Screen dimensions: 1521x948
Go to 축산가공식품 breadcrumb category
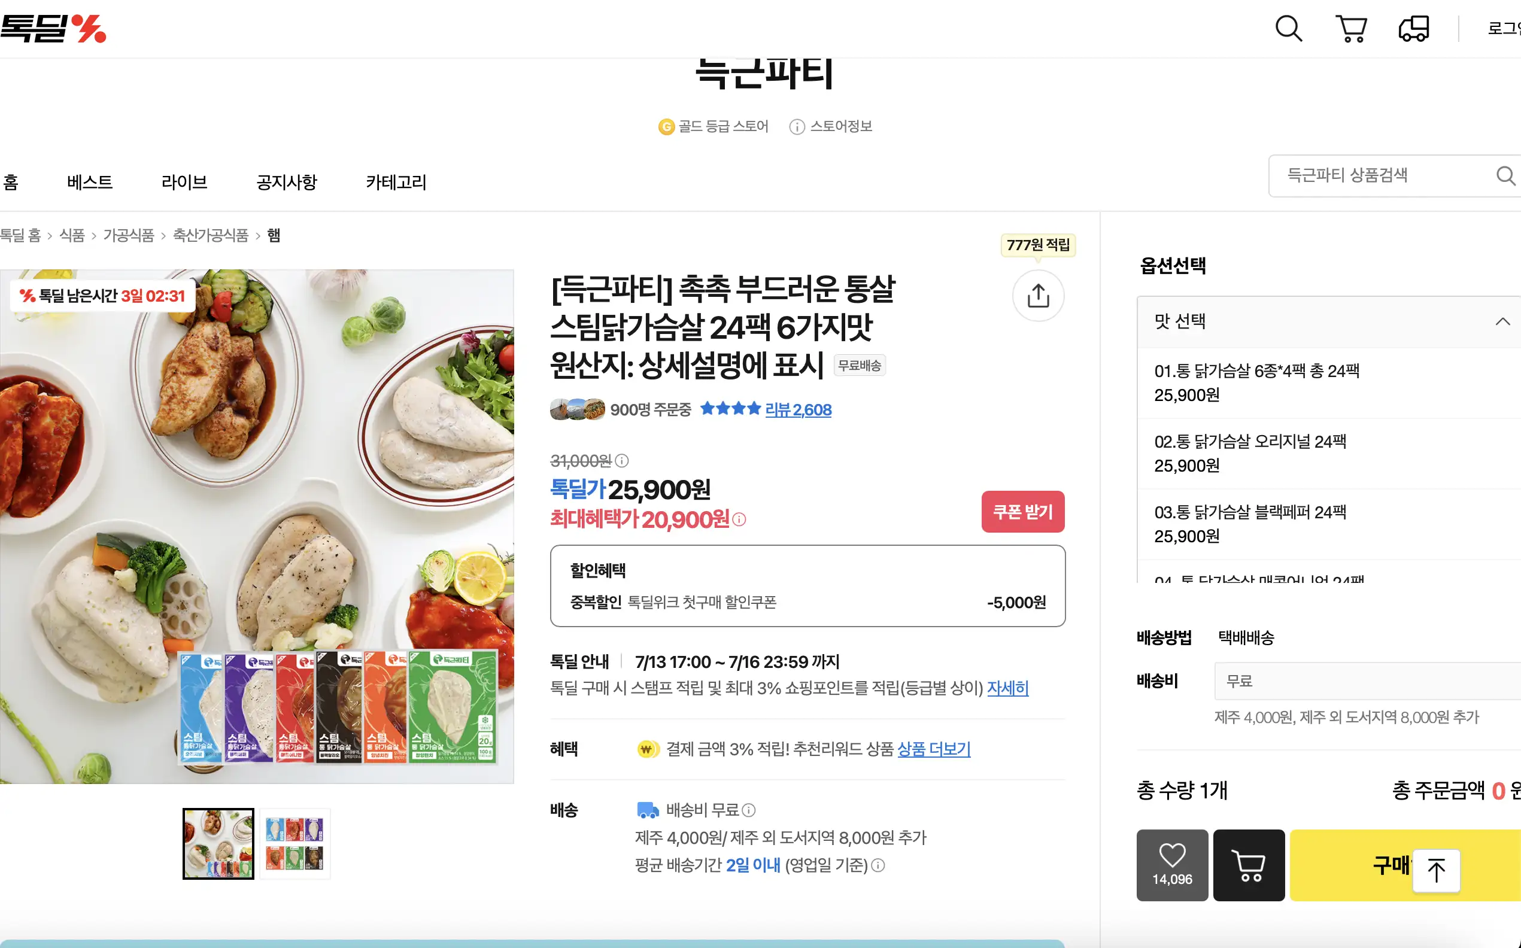[211, 236]
